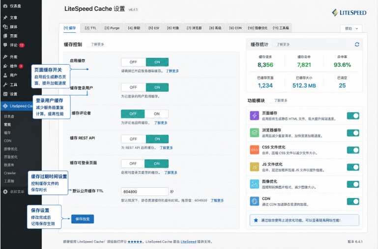Toggle the browser cache module switch
The image size is (378, 249).
tap(353, 133)
